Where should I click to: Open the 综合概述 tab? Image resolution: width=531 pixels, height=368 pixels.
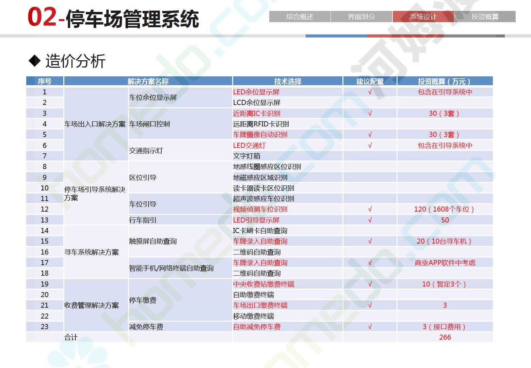(x=300, y=17)
